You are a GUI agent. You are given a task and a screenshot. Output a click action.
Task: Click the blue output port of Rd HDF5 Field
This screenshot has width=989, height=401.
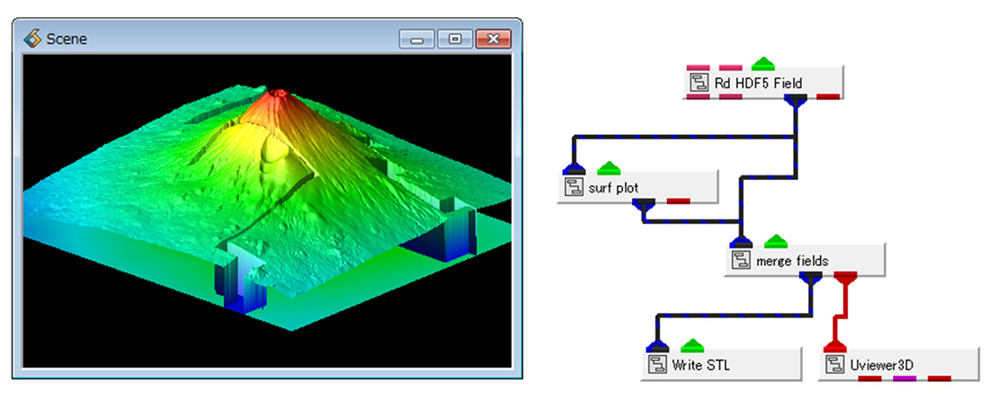(796, 99)
